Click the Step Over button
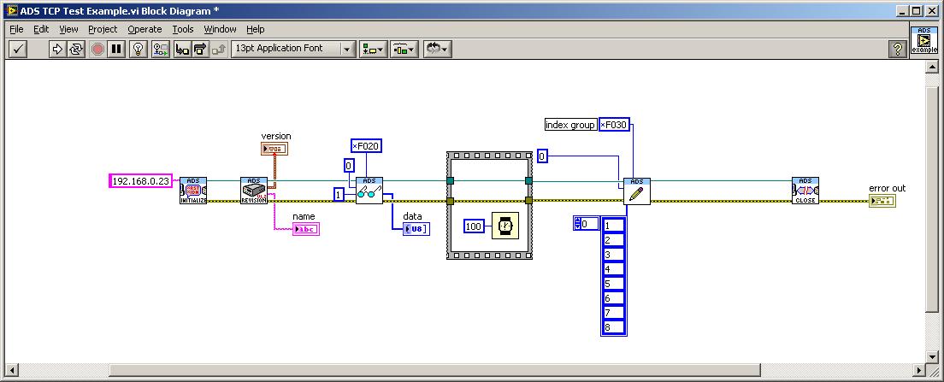Image resolution: width=944 pixels, height=382 pixels. pyautogui.click(x=200, y=49)
